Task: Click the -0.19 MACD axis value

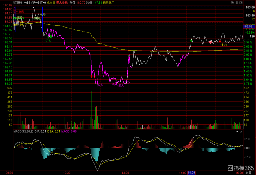Action: (x=246, y=157)
